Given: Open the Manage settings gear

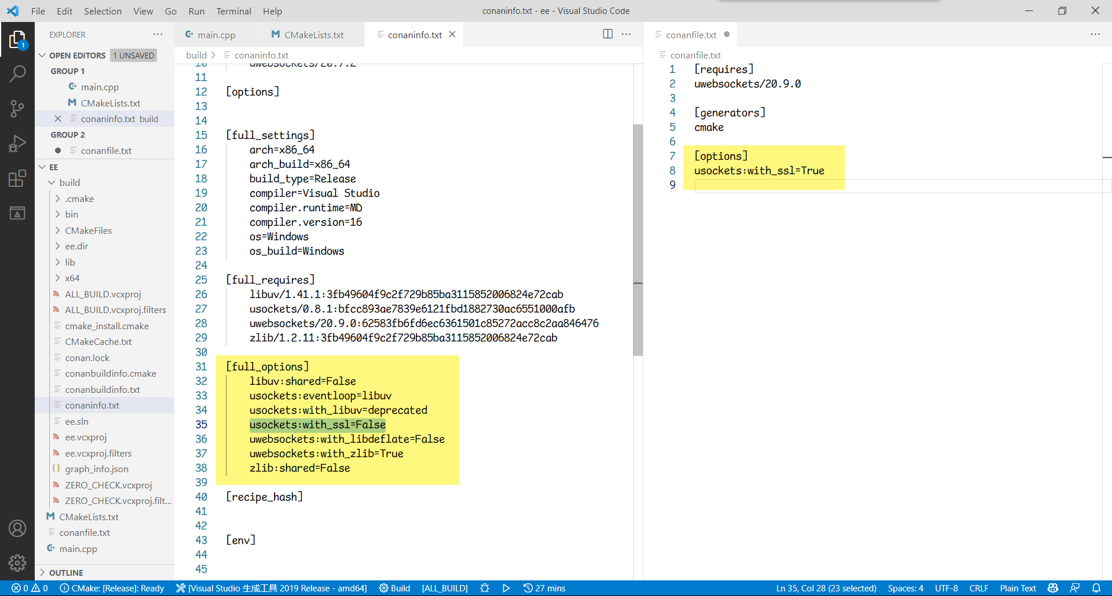Looking at the screenshot, I should 18,563.
